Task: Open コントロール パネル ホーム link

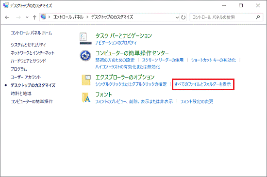Action: (32, 33)
